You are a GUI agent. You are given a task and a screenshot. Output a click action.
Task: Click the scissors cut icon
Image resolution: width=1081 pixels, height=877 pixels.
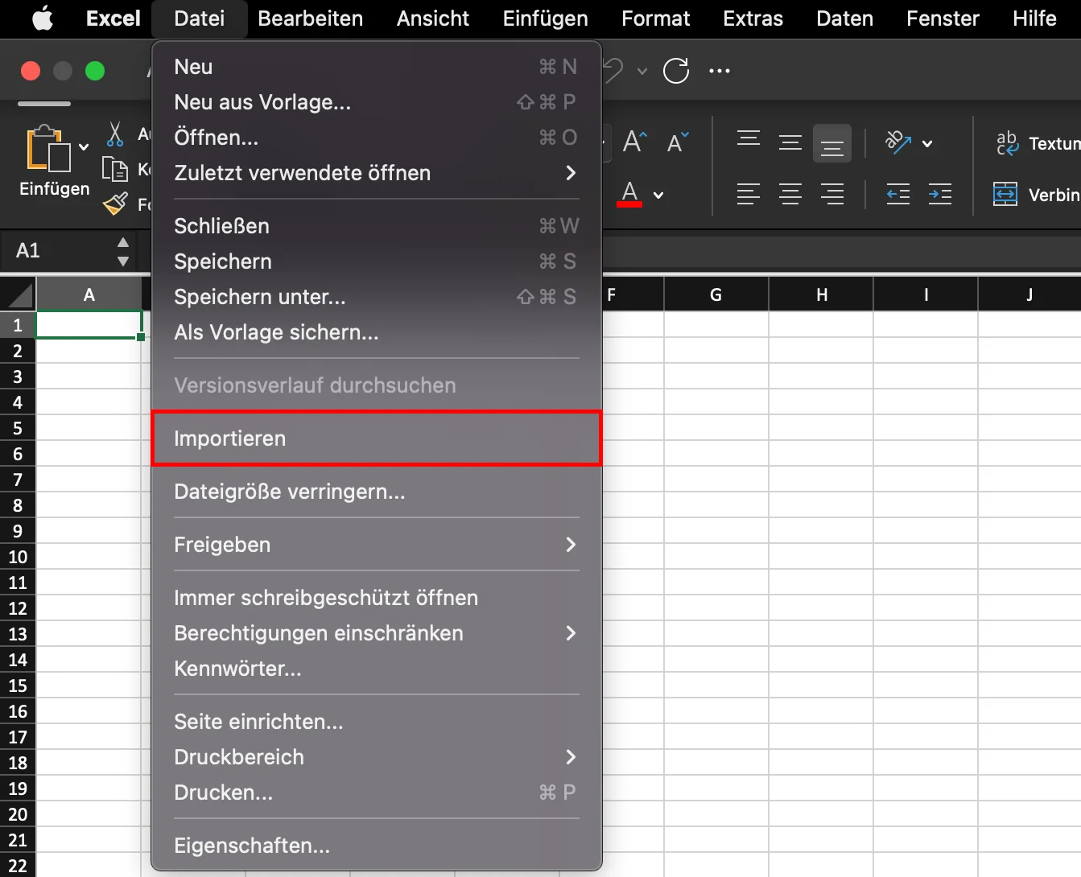point(115,134)
